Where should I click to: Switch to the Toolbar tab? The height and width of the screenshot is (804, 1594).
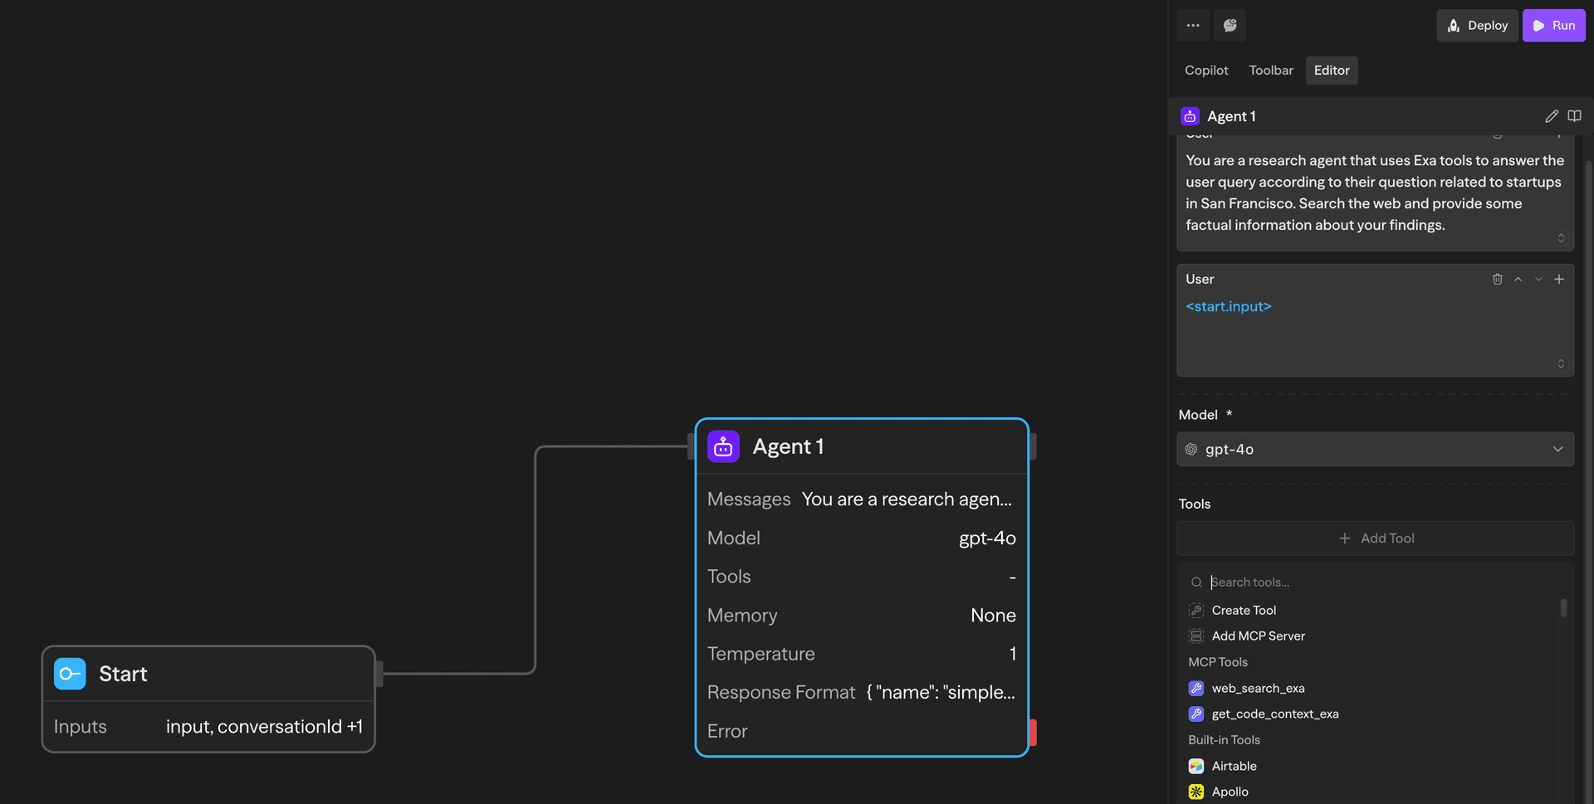click(1270, 71)
